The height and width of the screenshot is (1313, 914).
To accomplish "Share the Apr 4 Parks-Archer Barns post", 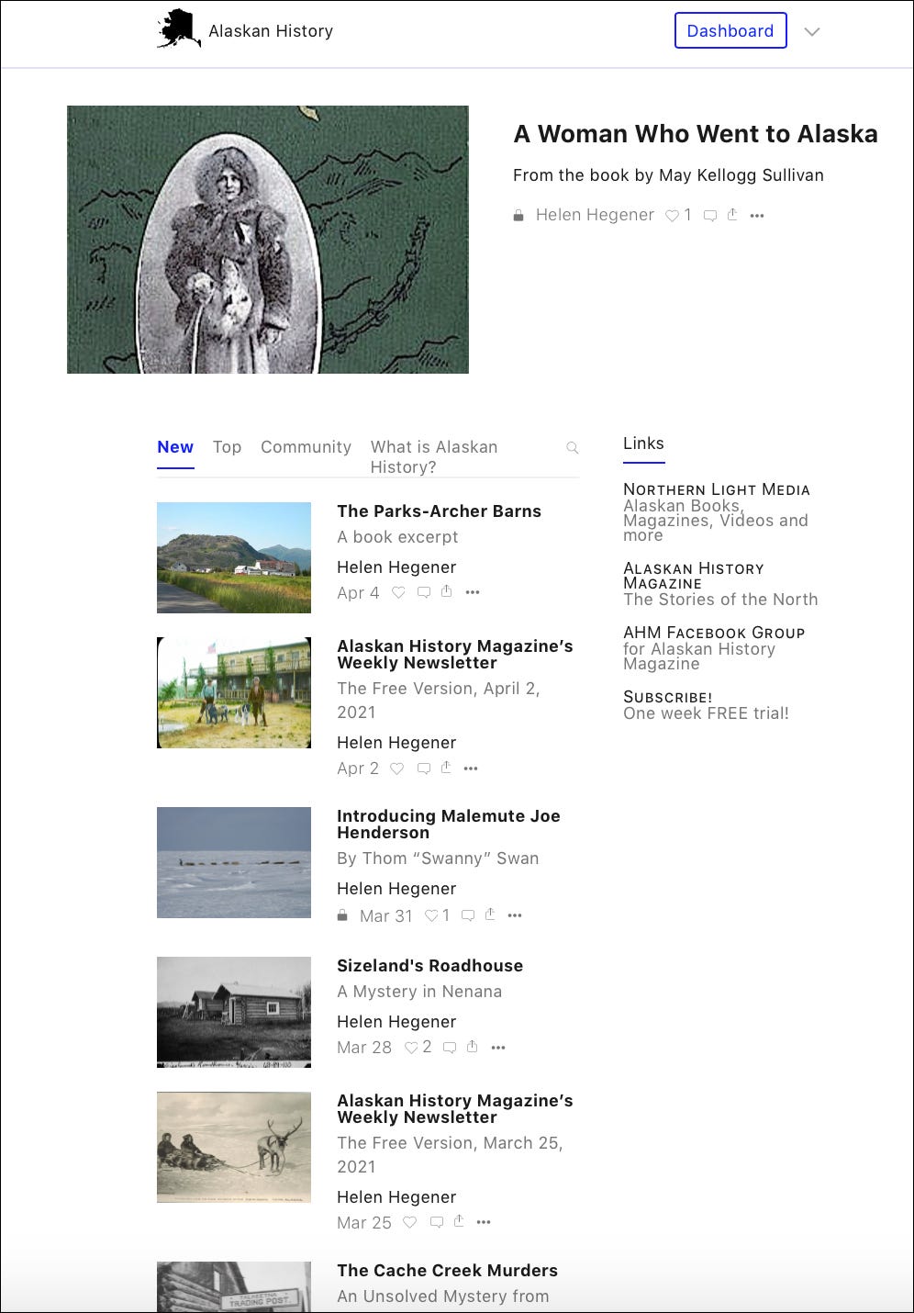I will pyautogui.click(x=446, y=592).
